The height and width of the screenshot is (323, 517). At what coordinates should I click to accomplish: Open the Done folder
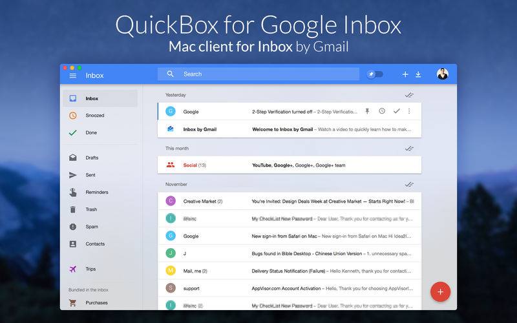tap(100, 132)
